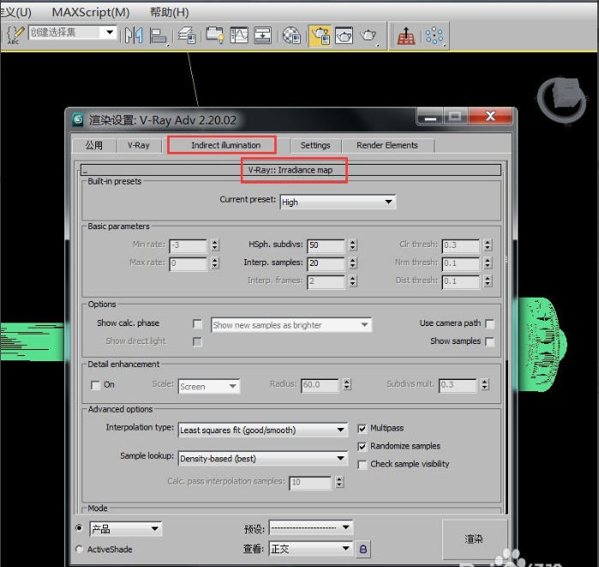
Task: Click the Render Production teapot icon
Action: click(368, 36)
